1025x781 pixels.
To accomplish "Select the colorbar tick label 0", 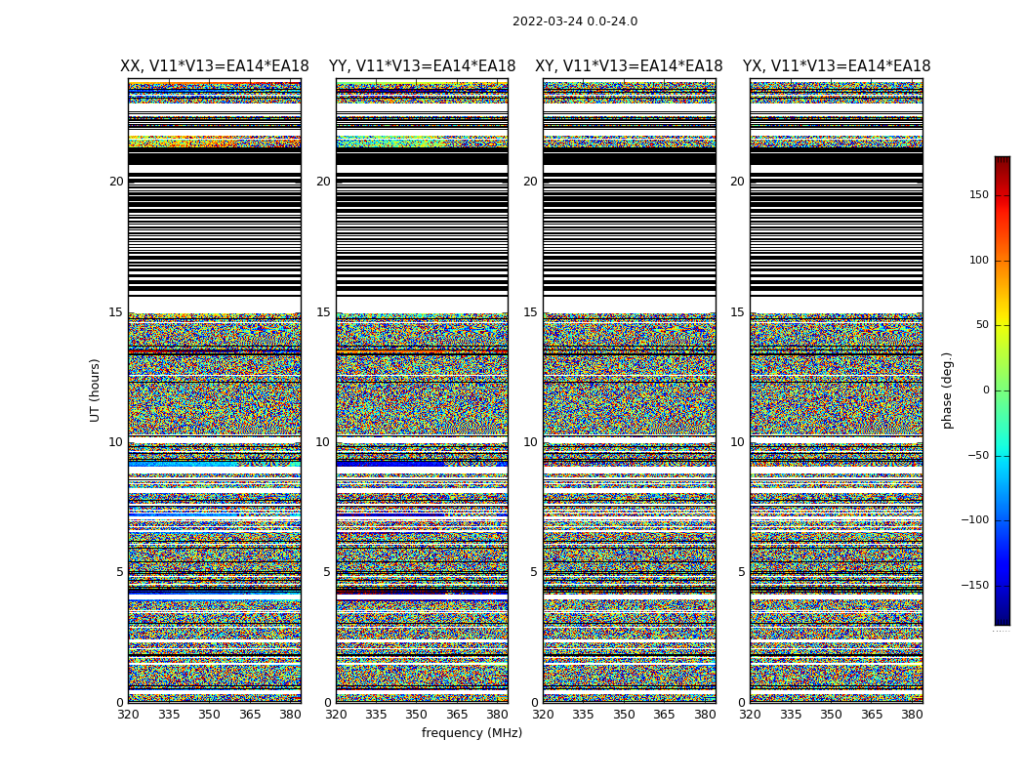I will click(984, 390).
